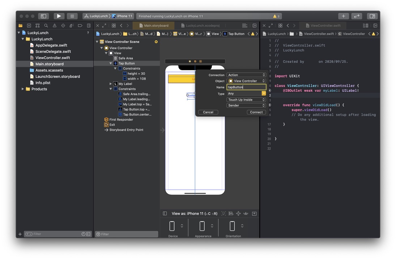Viewport: 396px width, 259px height.
Task: Select the Safe Area outline row
Action: pos(125,58)
